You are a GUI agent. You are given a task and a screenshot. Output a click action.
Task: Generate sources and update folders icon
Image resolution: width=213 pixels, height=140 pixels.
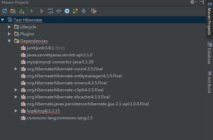point(13,11)
